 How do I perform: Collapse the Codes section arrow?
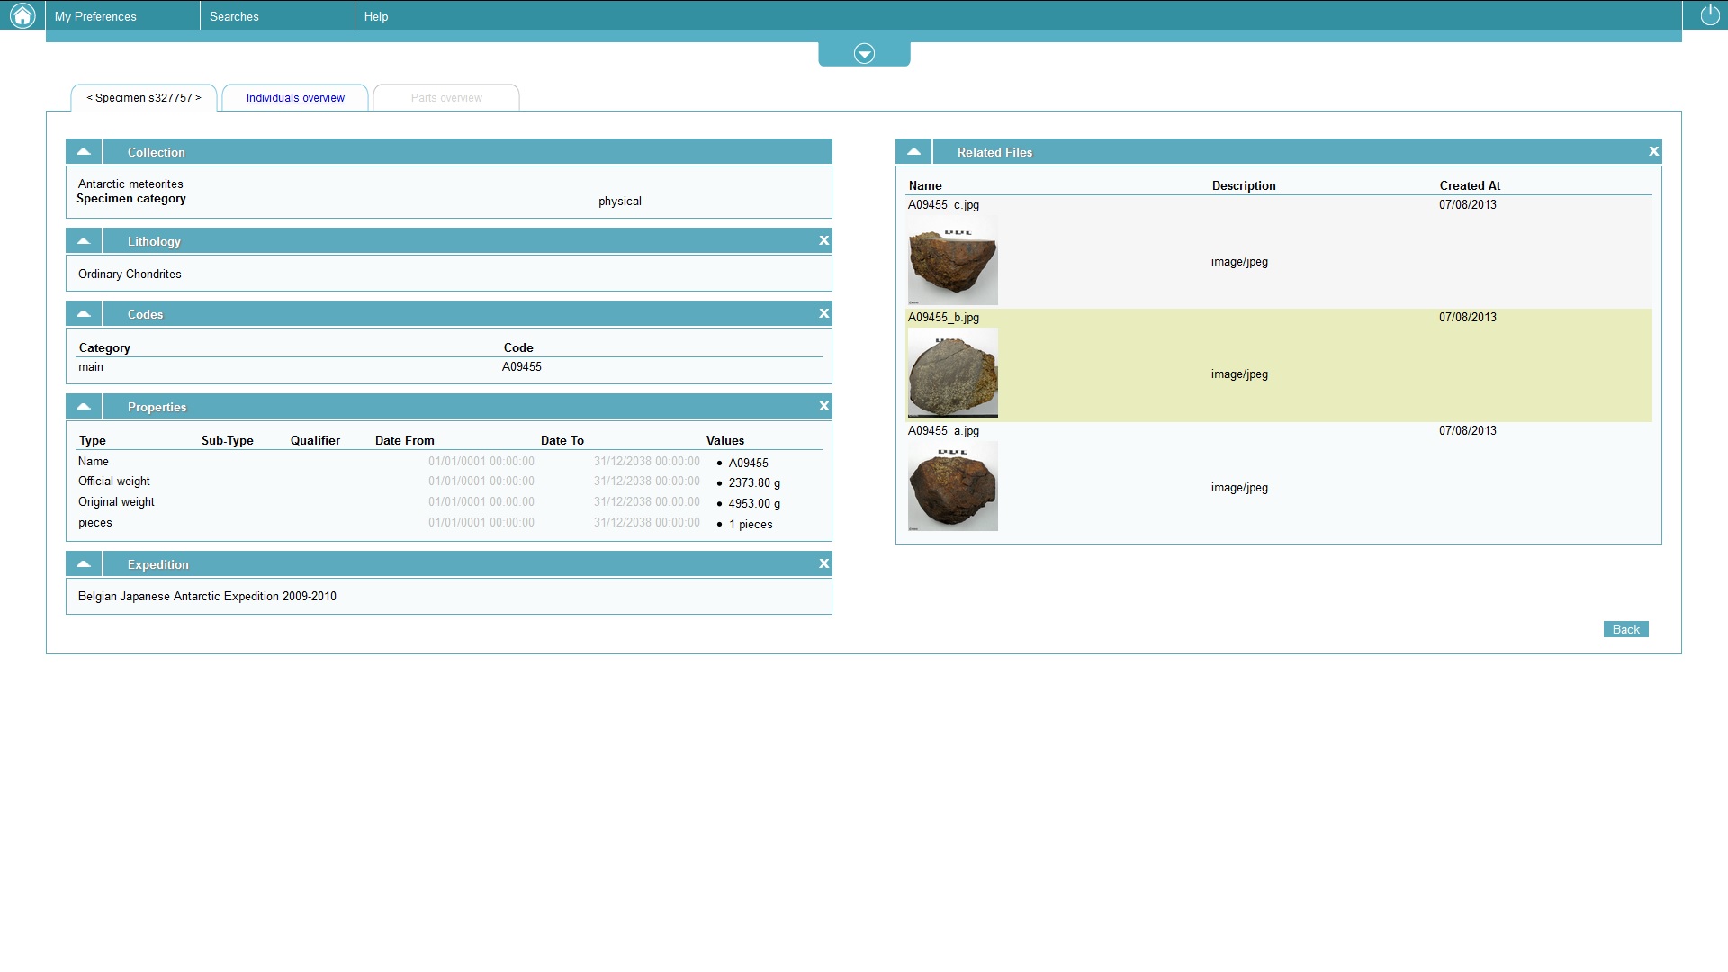(x=84, y=313)
